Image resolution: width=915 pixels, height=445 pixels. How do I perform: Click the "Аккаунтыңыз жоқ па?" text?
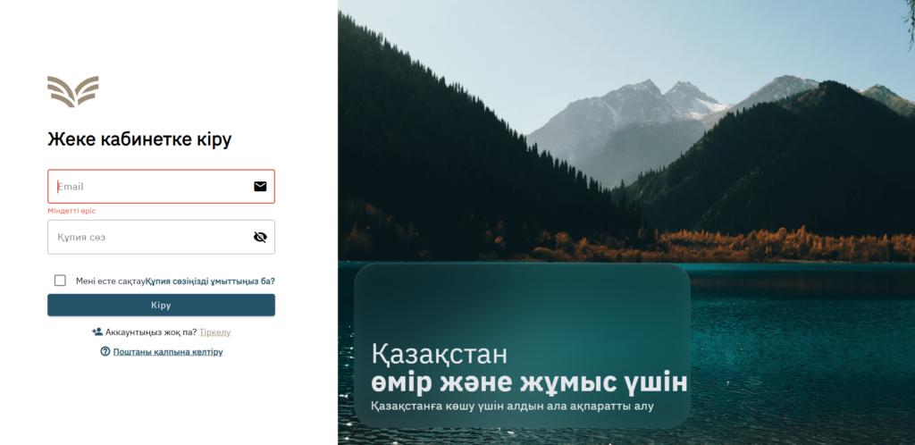151,332
